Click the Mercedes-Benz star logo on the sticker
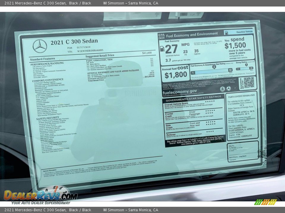The height and width of the screenshot is (213, 285). tap(40, 46)
